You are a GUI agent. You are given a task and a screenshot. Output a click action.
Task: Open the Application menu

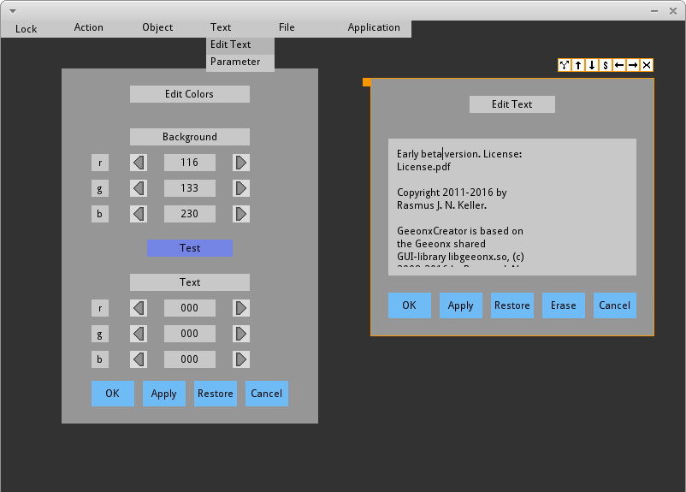[374, 27]
